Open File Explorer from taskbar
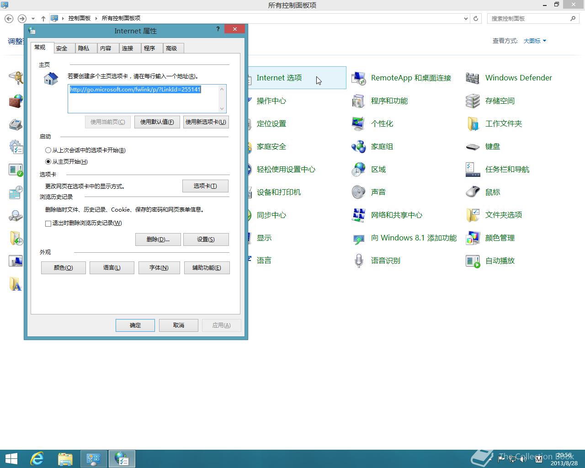The height and width of the screenshot is (468, 585). [65, 458]
